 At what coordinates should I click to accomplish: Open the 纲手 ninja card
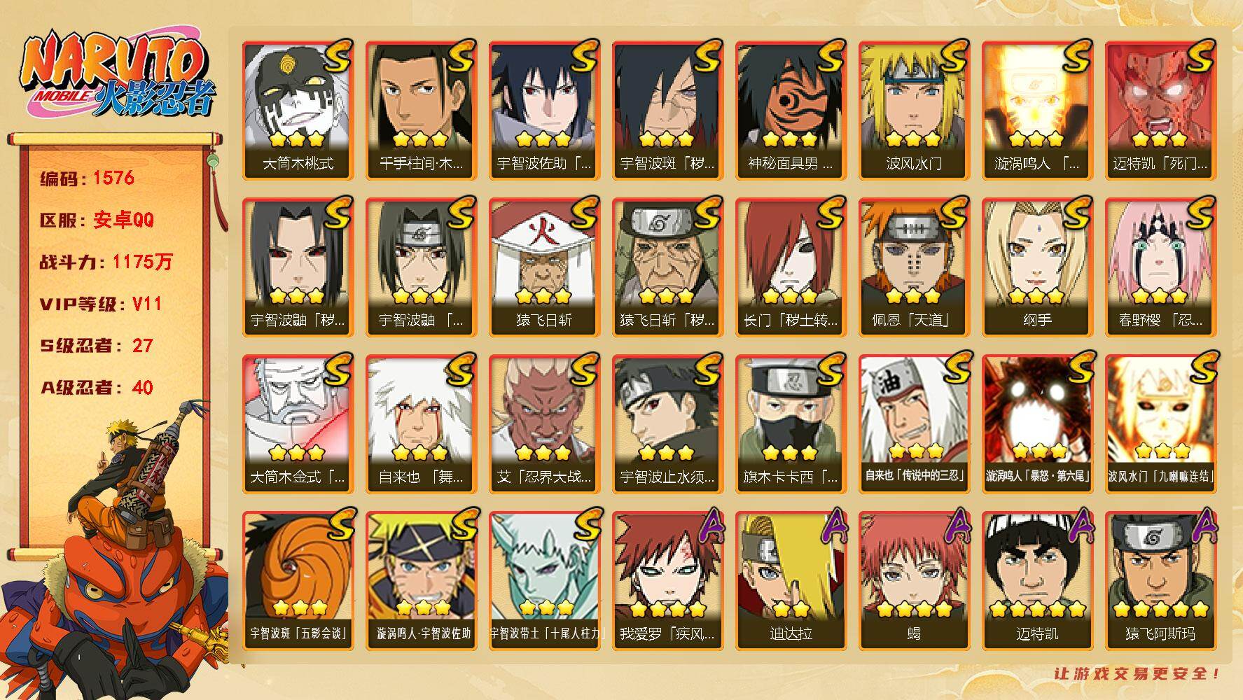point(1037,267)
